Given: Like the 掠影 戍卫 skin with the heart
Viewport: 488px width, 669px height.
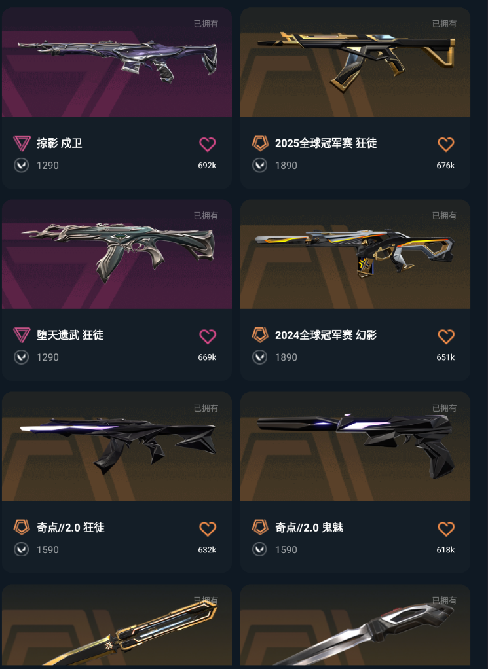Looking at the screenshot, I should tap(208, 144).
